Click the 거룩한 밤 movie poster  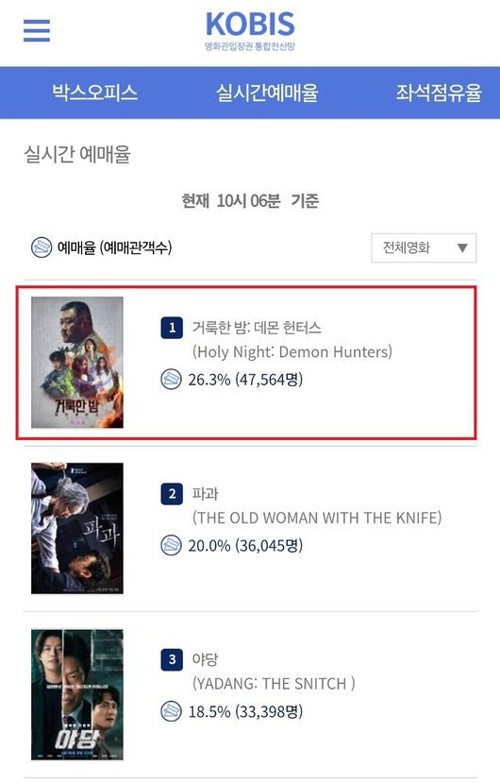pos(77,363)
